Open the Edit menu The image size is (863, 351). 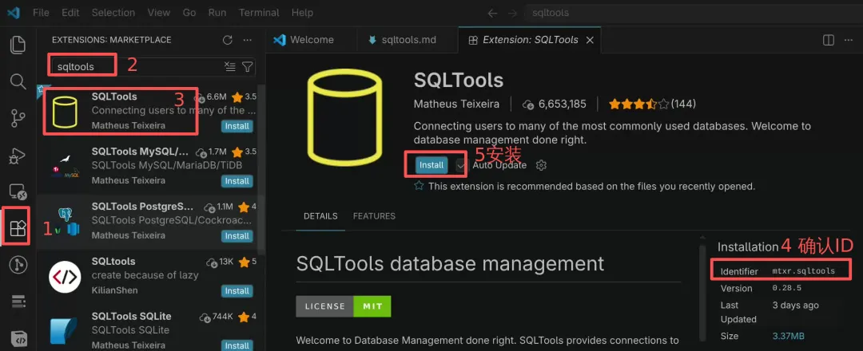point(70,12)
